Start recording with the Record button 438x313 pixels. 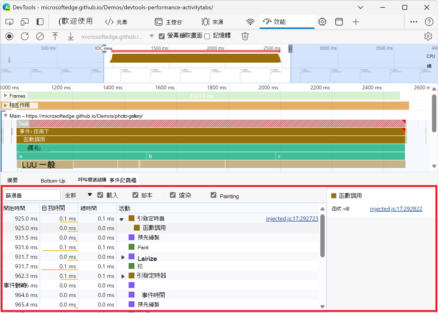(x=9, y=36)
